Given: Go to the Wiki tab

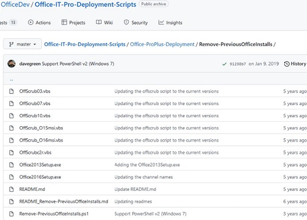Looking at the screenshot, I should pos(104,22).
